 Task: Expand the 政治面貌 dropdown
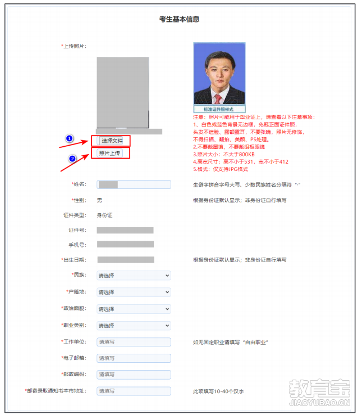point(134,309)
